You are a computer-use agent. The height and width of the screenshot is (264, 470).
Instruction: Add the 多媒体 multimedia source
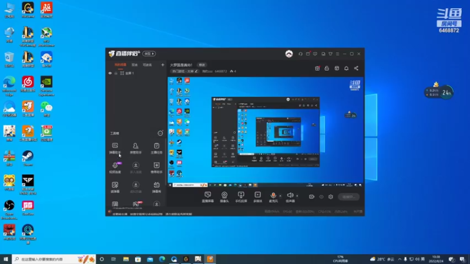click(257, 197)
